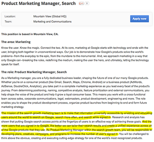Screen dimensions: 154x142
Task: Click the text 'marketing strategy.'
Action: [x=12, y=107]
